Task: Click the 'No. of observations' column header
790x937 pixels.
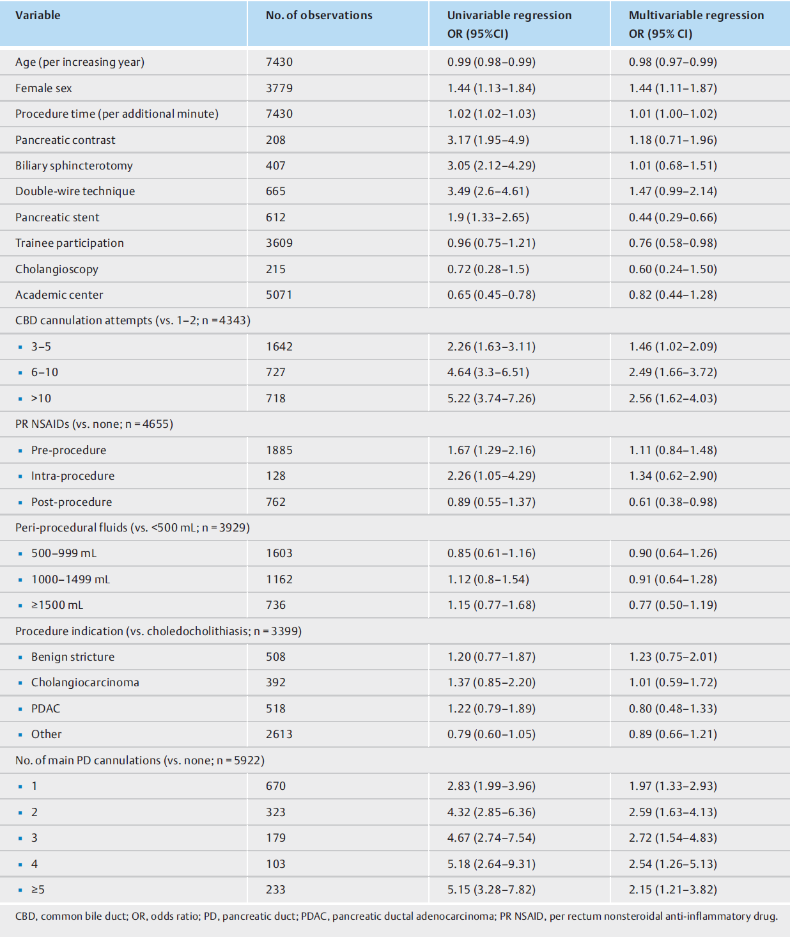Action: click(x=319, y=15)
